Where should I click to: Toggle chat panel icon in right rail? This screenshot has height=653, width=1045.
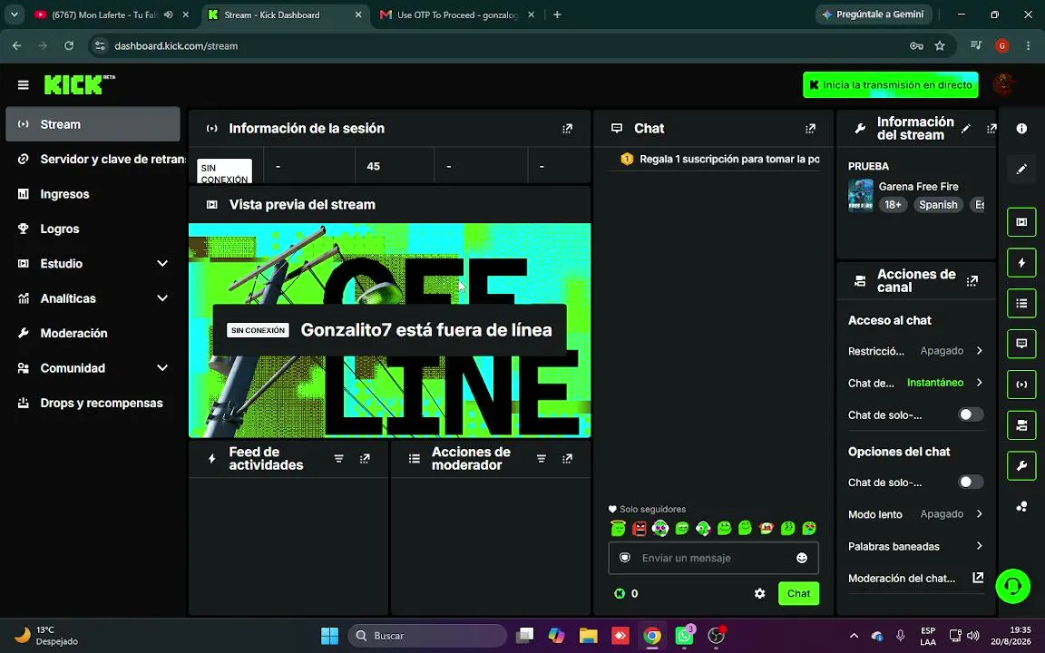[x=1021, y=344]
